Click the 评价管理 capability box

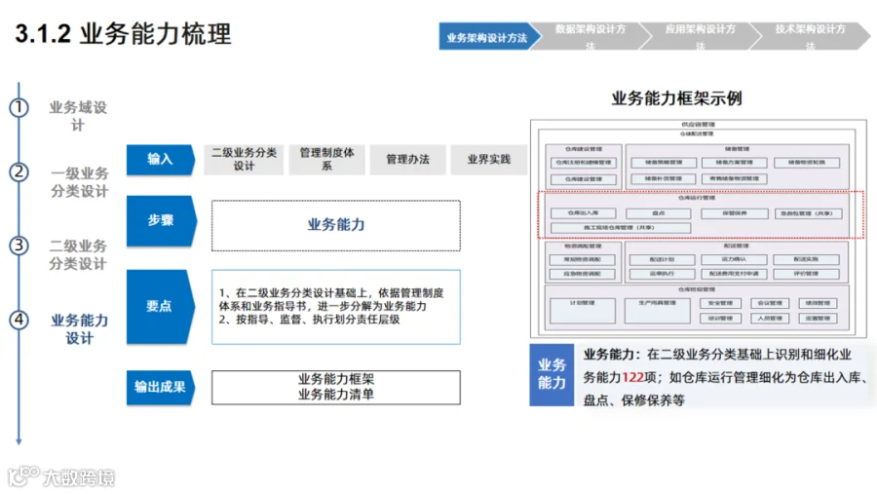[806, 274]
